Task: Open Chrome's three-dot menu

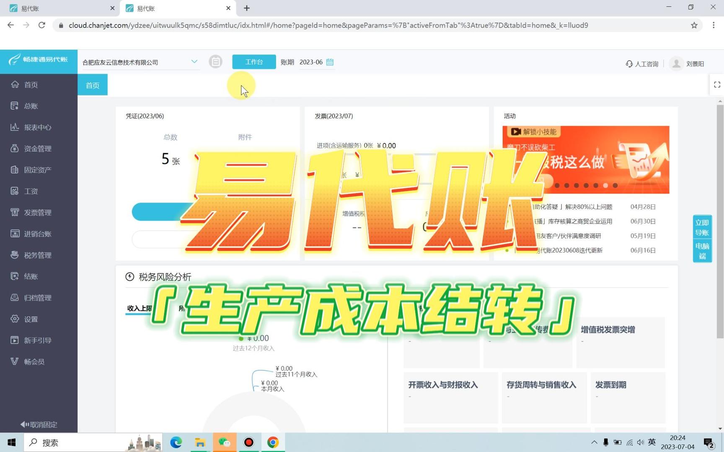Action: point(714,25)
